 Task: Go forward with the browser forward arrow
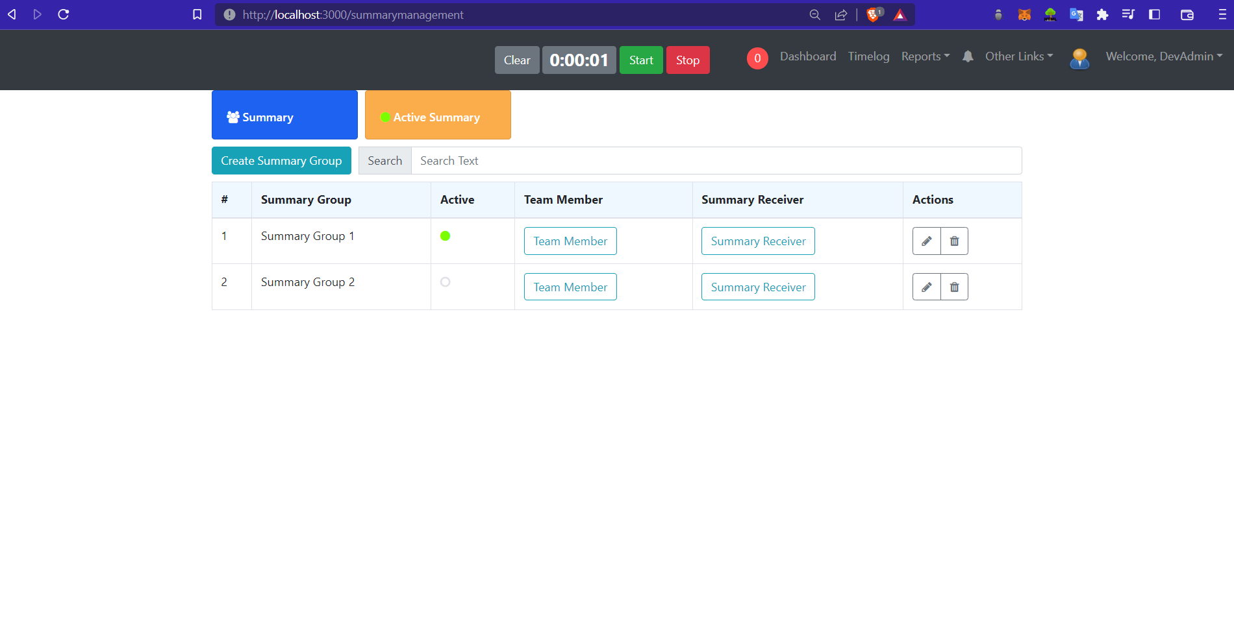(37, 14)
